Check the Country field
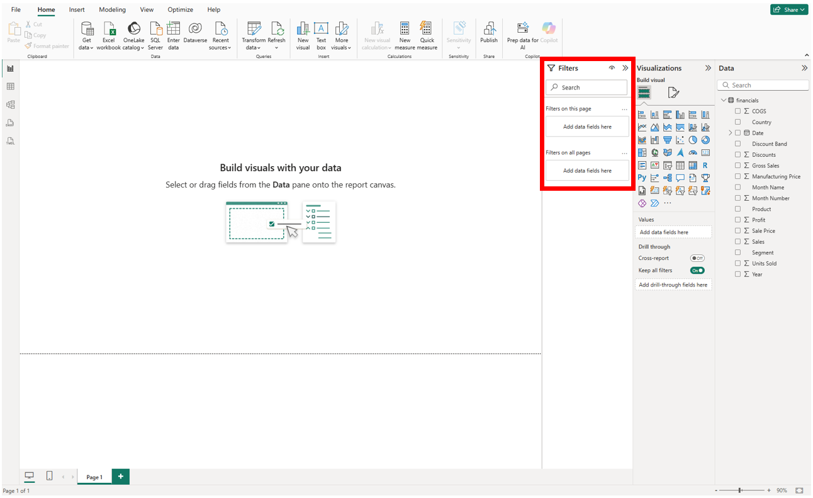The image size is (813, 498). point(738,122)
